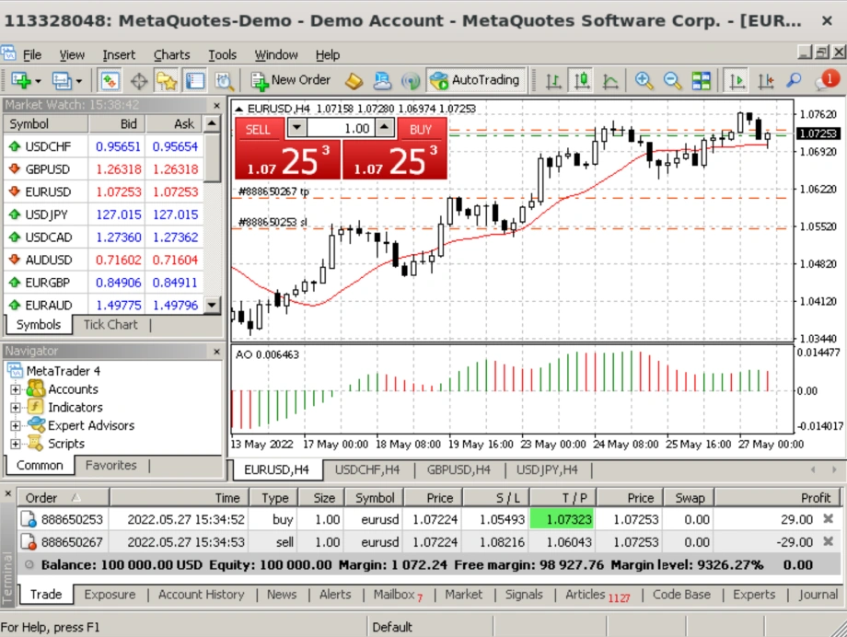Screen dimensions: 847x637
Task: Open the Data Window crosshair icon
Action: (138, 81)
